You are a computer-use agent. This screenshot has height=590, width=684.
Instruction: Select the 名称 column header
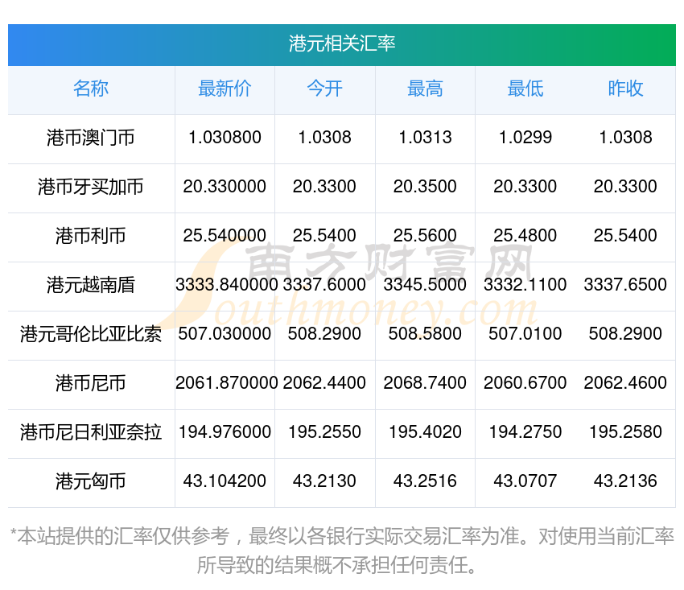[91, 89]
